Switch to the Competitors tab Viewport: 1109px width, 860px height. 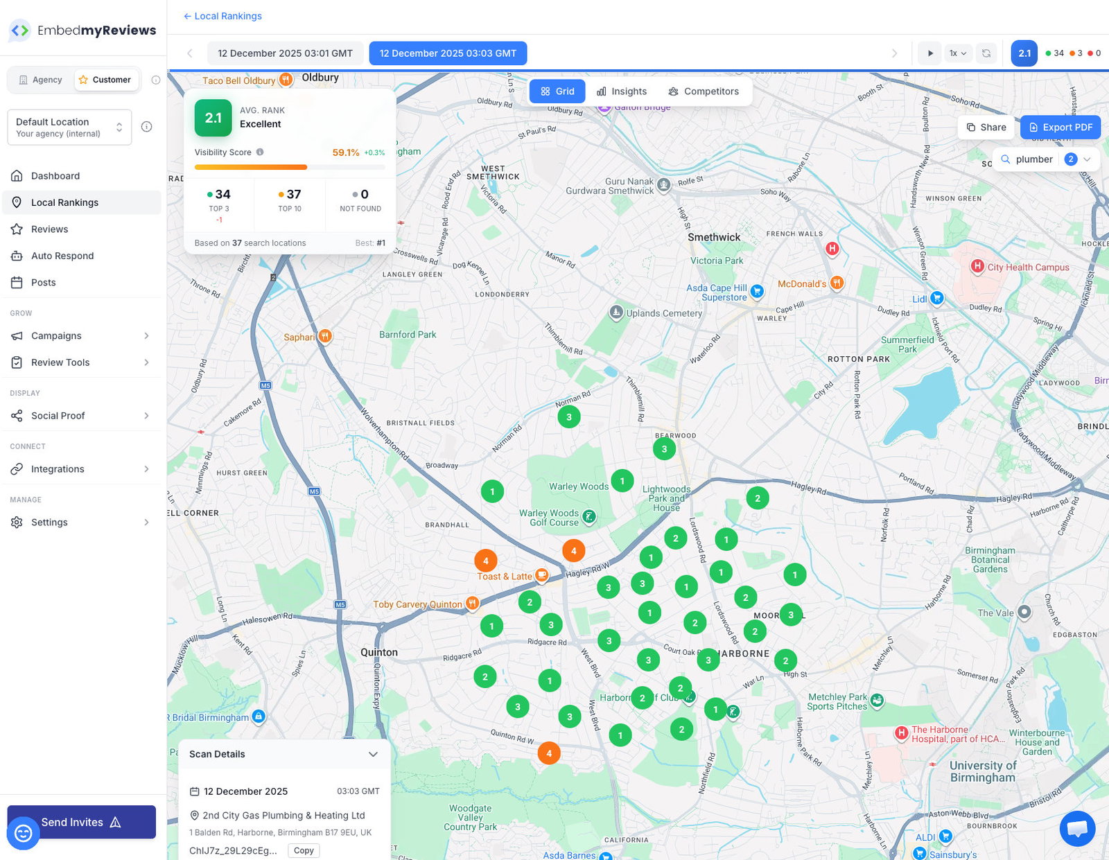coord(704,91)
